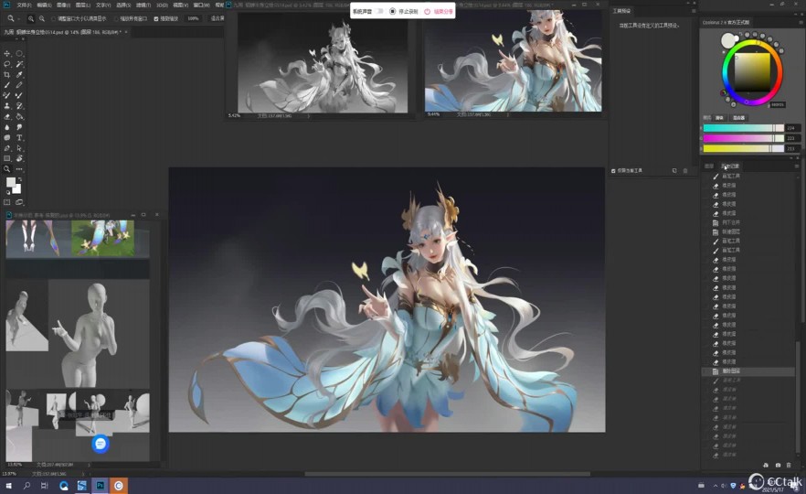
Task: Select the Pen tool
Action: point(7,148)
